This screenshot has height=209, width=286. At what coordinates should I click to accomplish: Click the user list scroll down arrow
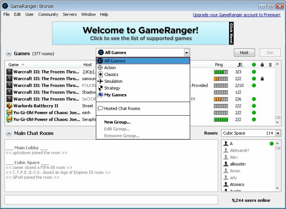[277, 188]
